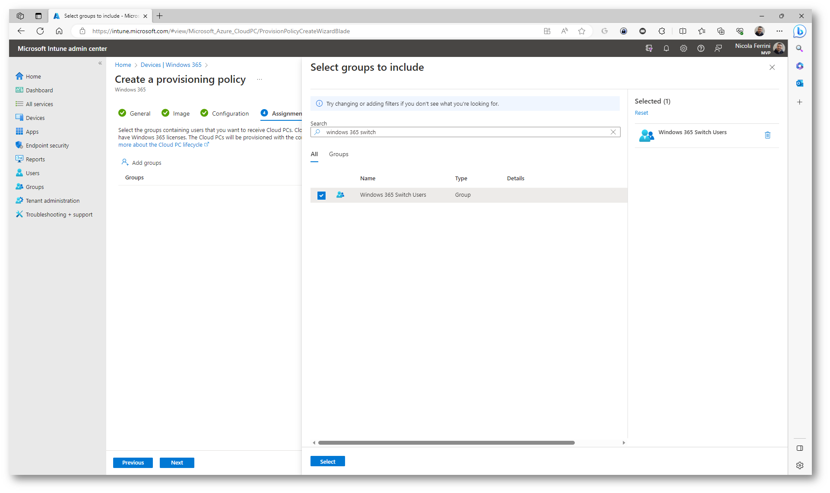Open Edge sidebar customize settings gear
Screen dimensions: 830x493
[x=800, y=465]
